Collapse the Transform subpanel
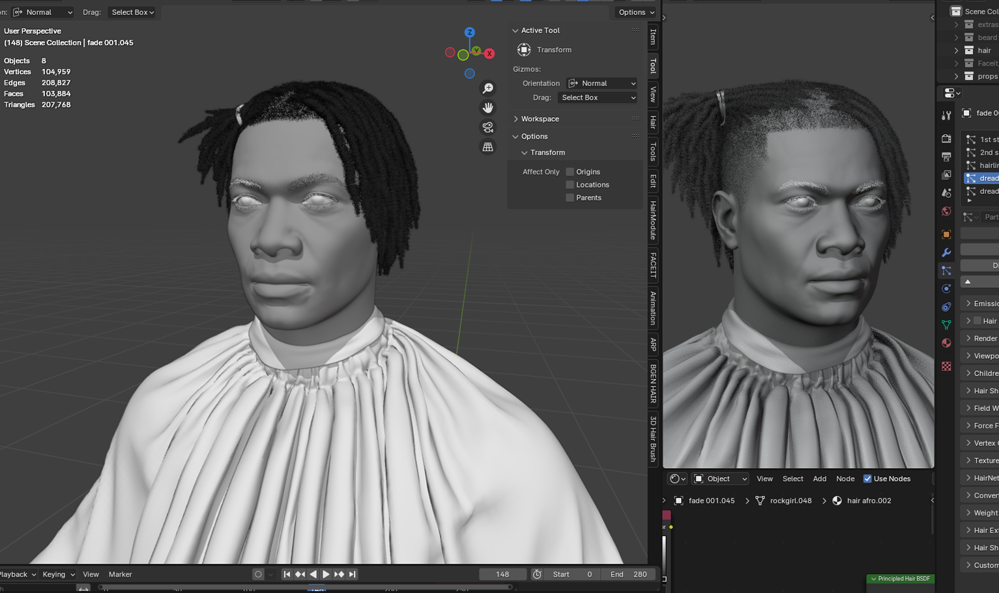 525,152
